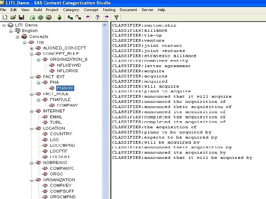
Task: Click the Concepts book stack icon
Action: coord(24,36)
